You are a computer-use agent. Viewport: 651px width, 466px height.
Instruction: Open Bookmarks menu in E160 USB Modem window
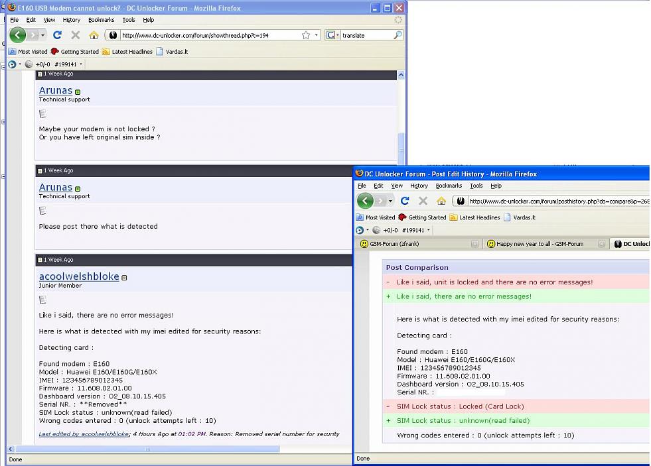(101, 20)
